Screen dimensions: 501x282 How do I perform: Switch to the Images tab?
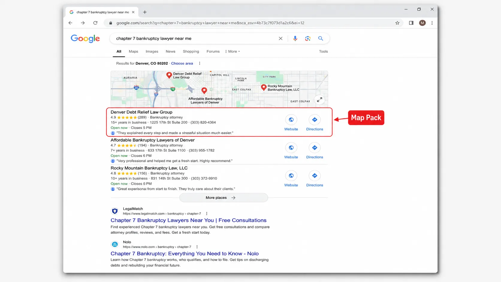click(x=152, y=52)
